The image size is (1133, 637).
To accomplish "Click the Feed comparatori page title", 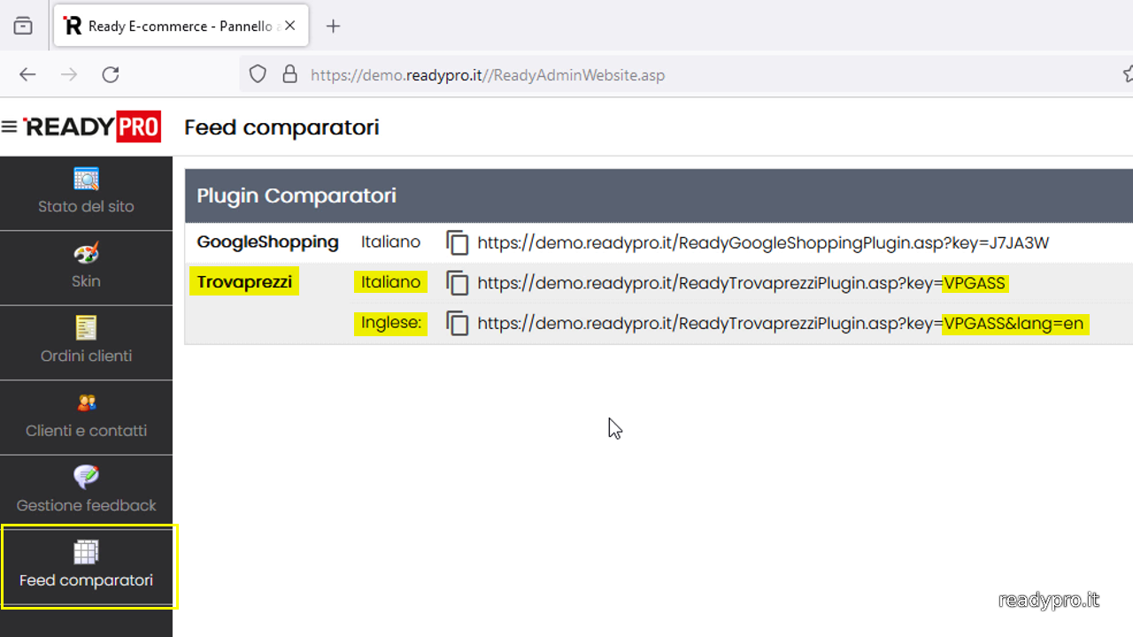I will [x=281, y=127].
